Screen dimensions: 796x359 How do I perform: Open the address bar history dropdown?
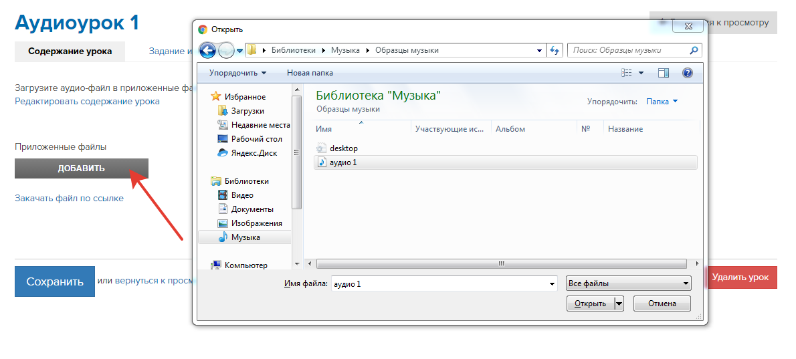(x=540, y=50)
